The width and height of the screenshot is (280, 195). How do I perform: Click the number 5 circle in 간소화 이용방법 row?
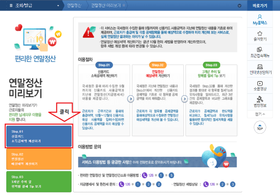click(171, 176)
